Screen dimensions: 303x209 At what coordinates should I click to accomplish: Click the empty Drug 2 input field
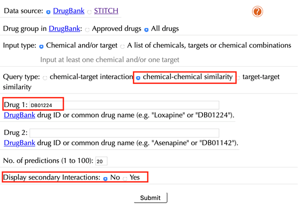coord(125,133)
